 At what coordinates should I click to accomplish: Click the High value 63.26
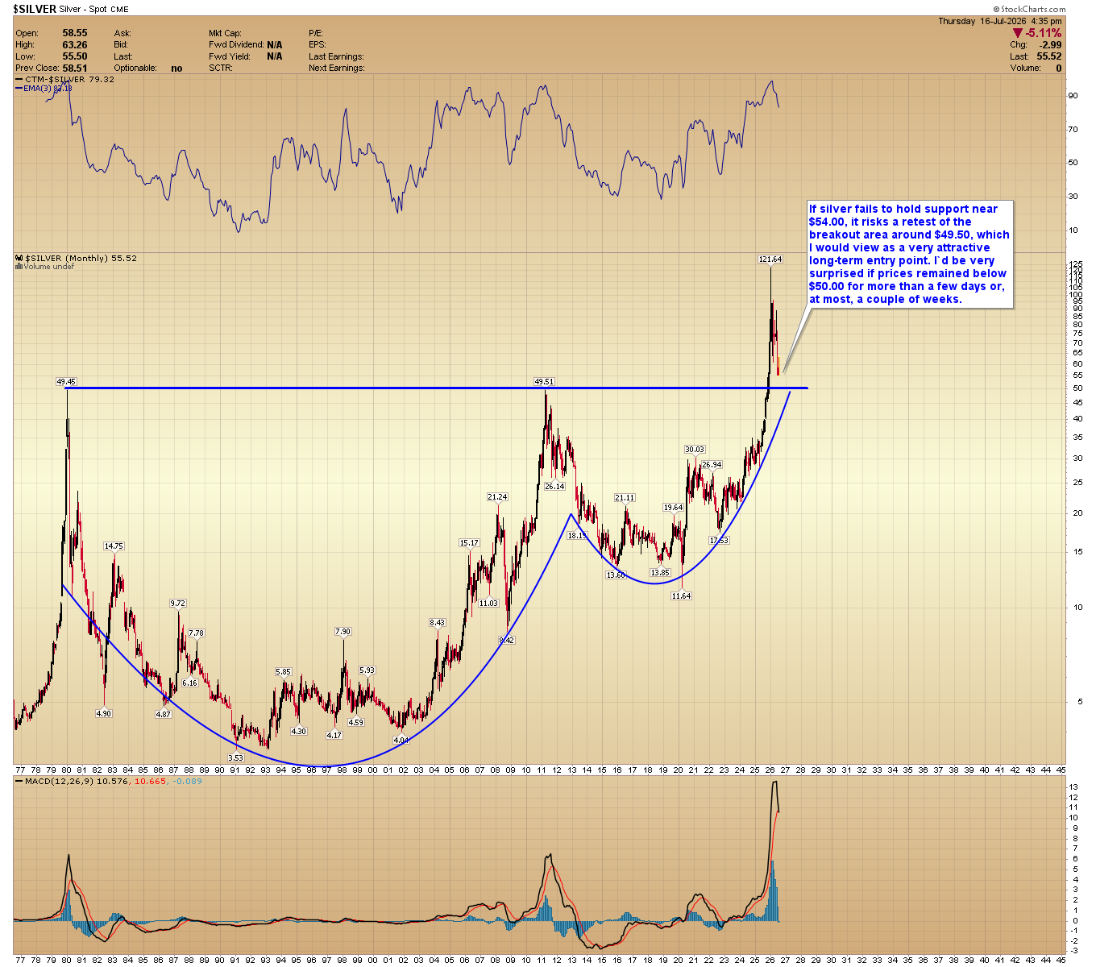click(75, 45)
